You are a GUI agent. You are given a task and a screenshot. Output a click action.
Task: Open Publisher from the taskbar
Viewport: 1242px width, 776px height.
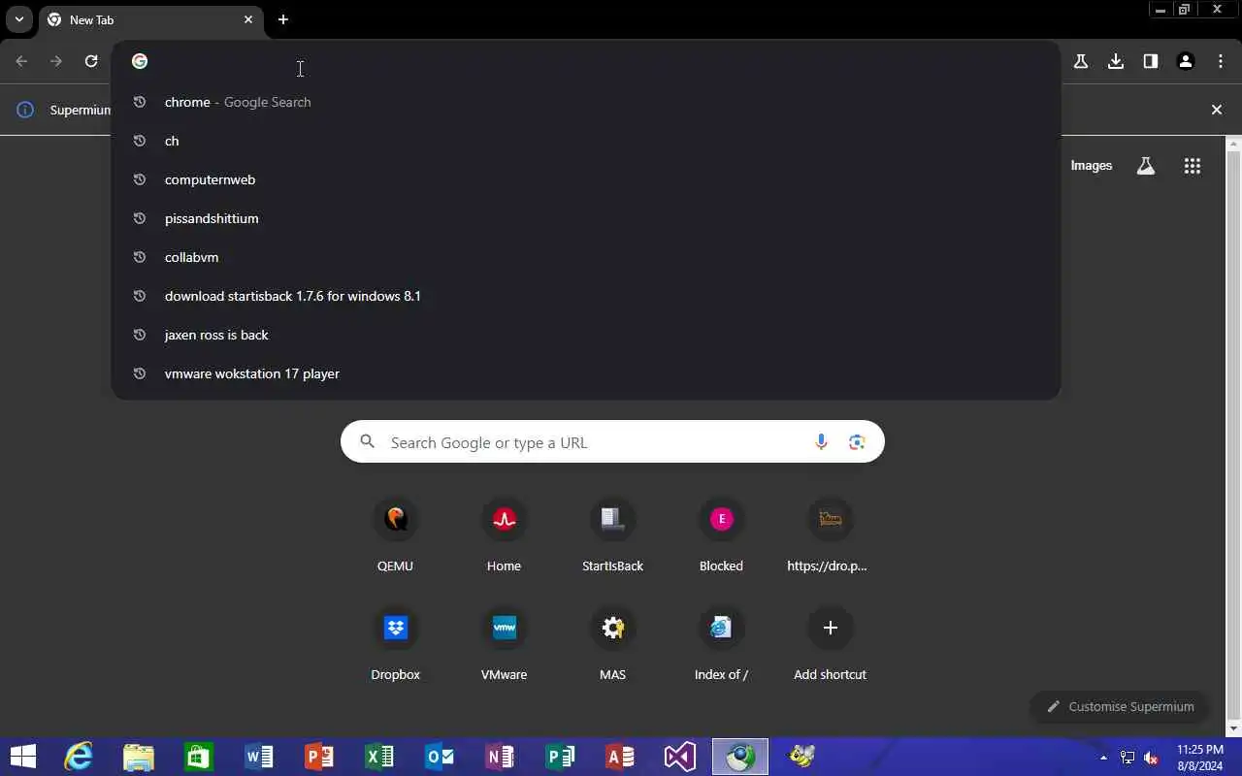click(x=560, y=757)
